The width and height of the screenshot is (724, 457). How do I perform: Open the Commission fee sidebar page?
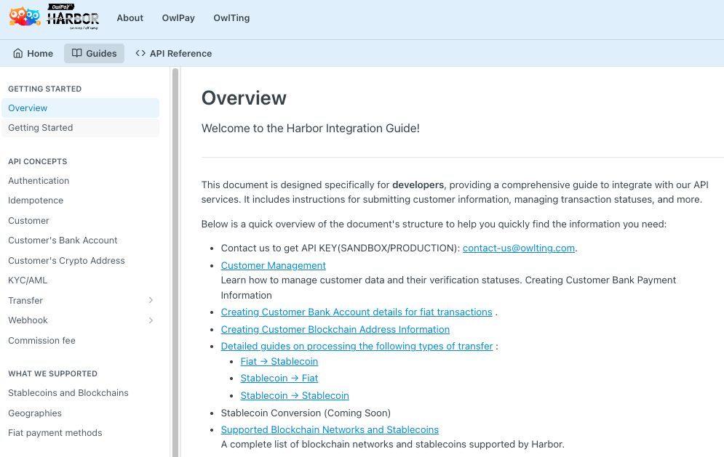41,340
